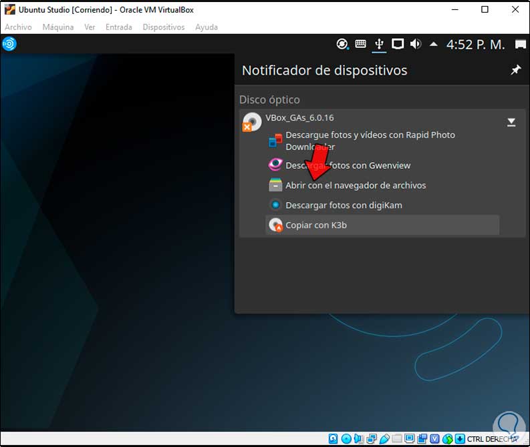
Task: Click VirtualBox USB devices status icon
Action: (384, 438)
